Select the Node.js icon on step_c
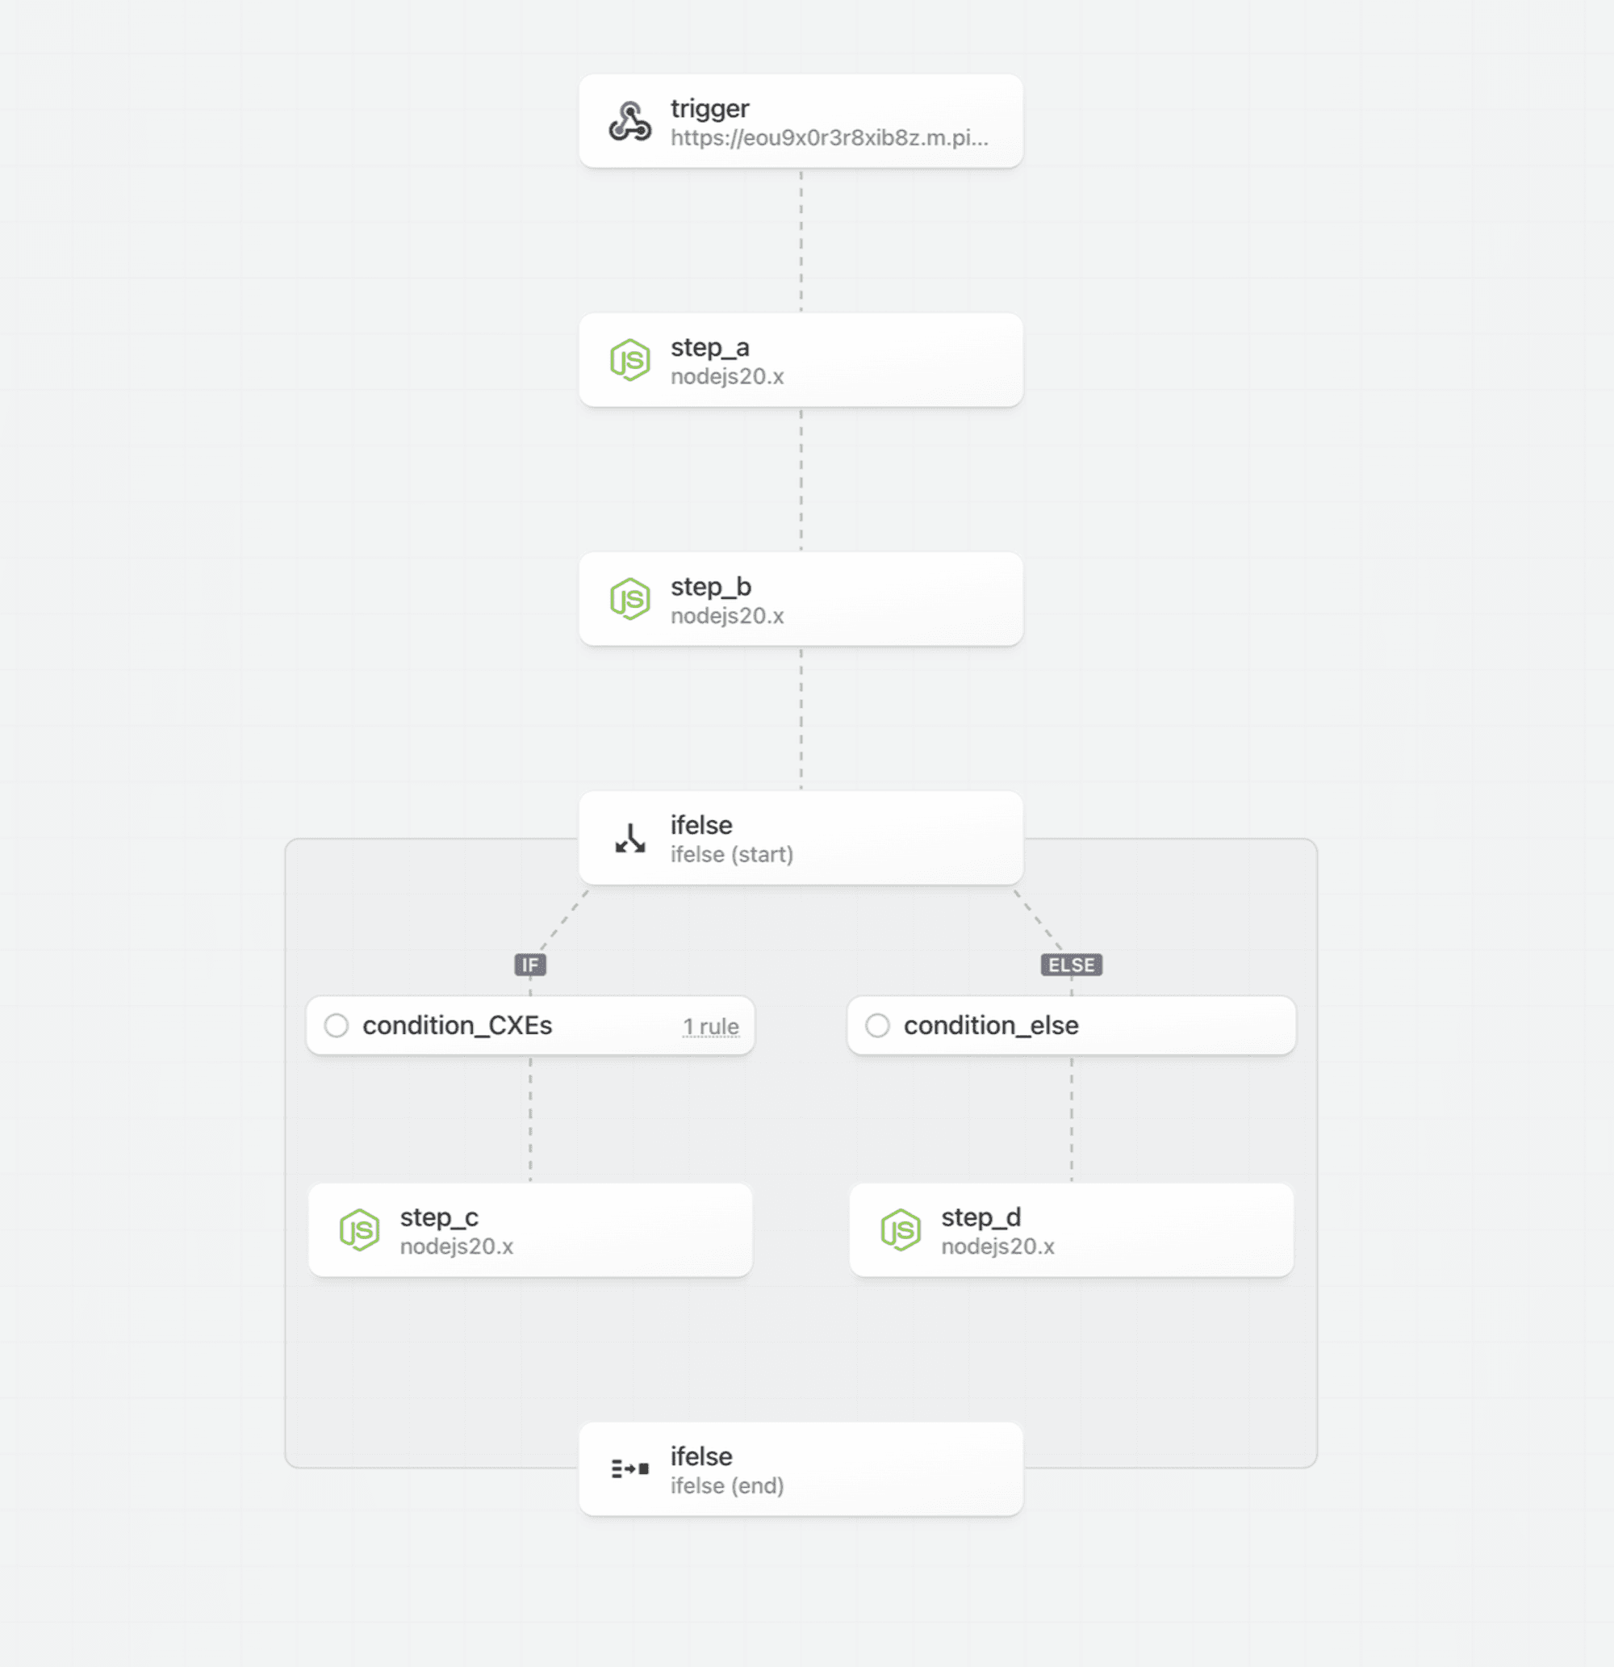The image size is (1614, 1667). [360, 1229]
